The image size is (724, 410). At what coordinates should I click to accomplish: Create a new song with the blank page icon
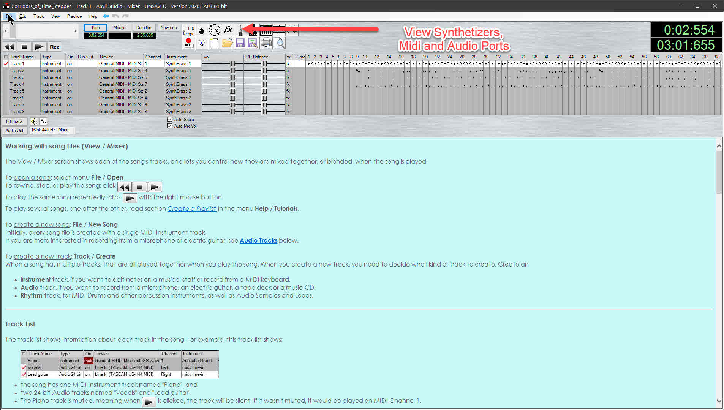tap(215, 43)
